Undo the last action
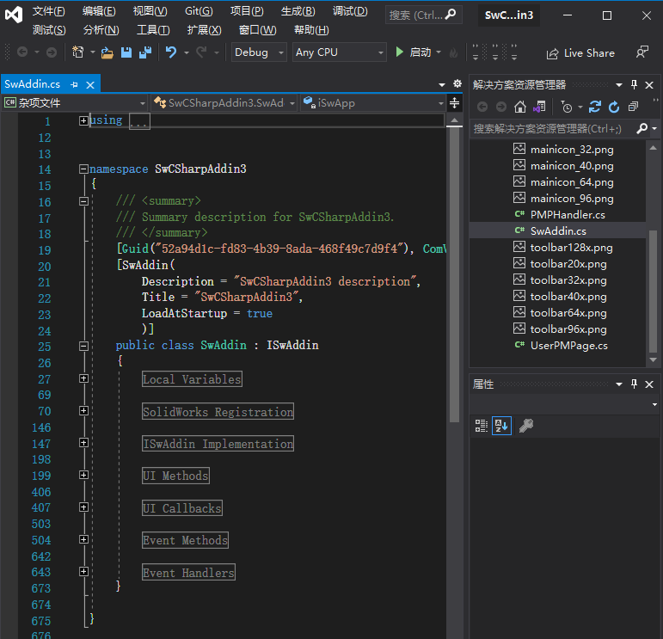The width and height of the screenshot is (663, 639). pos(171,52)
